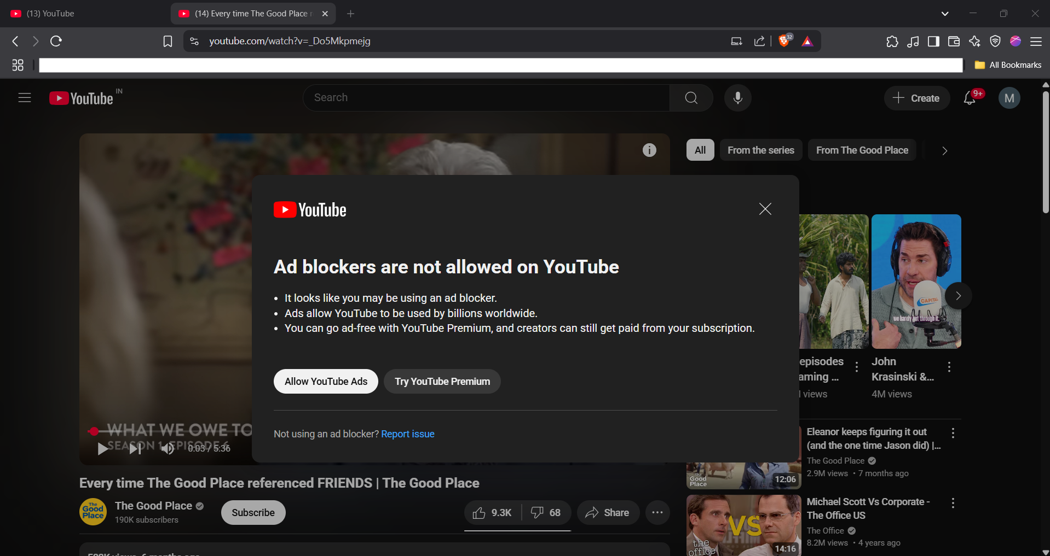Bookmark this page with bookmark icon
Screen dimensions: 1050x556
[168, 42]
